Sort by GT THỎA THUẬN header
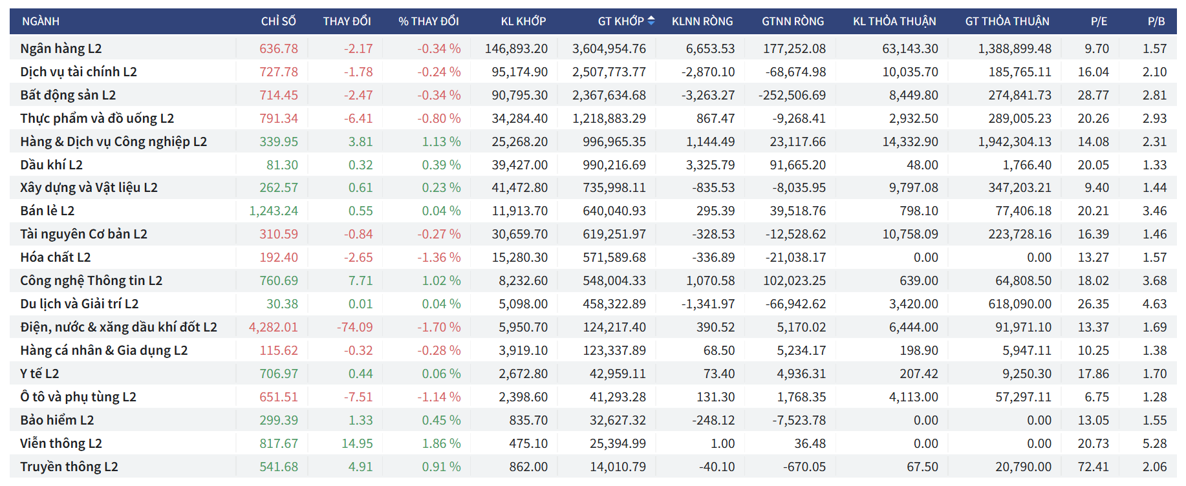 [x=1007, y=21]
